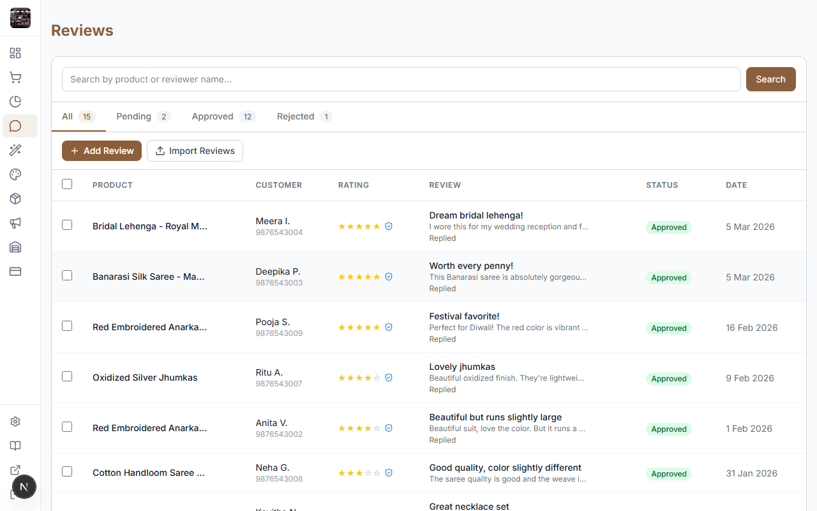Toggle the select-all checkbox in table header

point(67,184)
